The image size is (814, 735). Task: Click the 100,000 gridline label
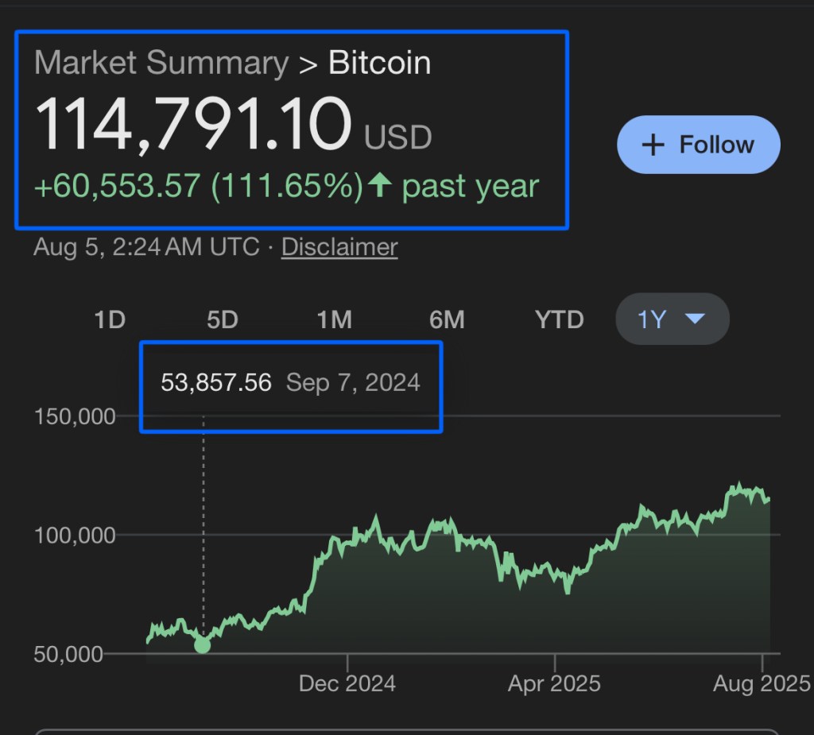click(x=75, y=535)
